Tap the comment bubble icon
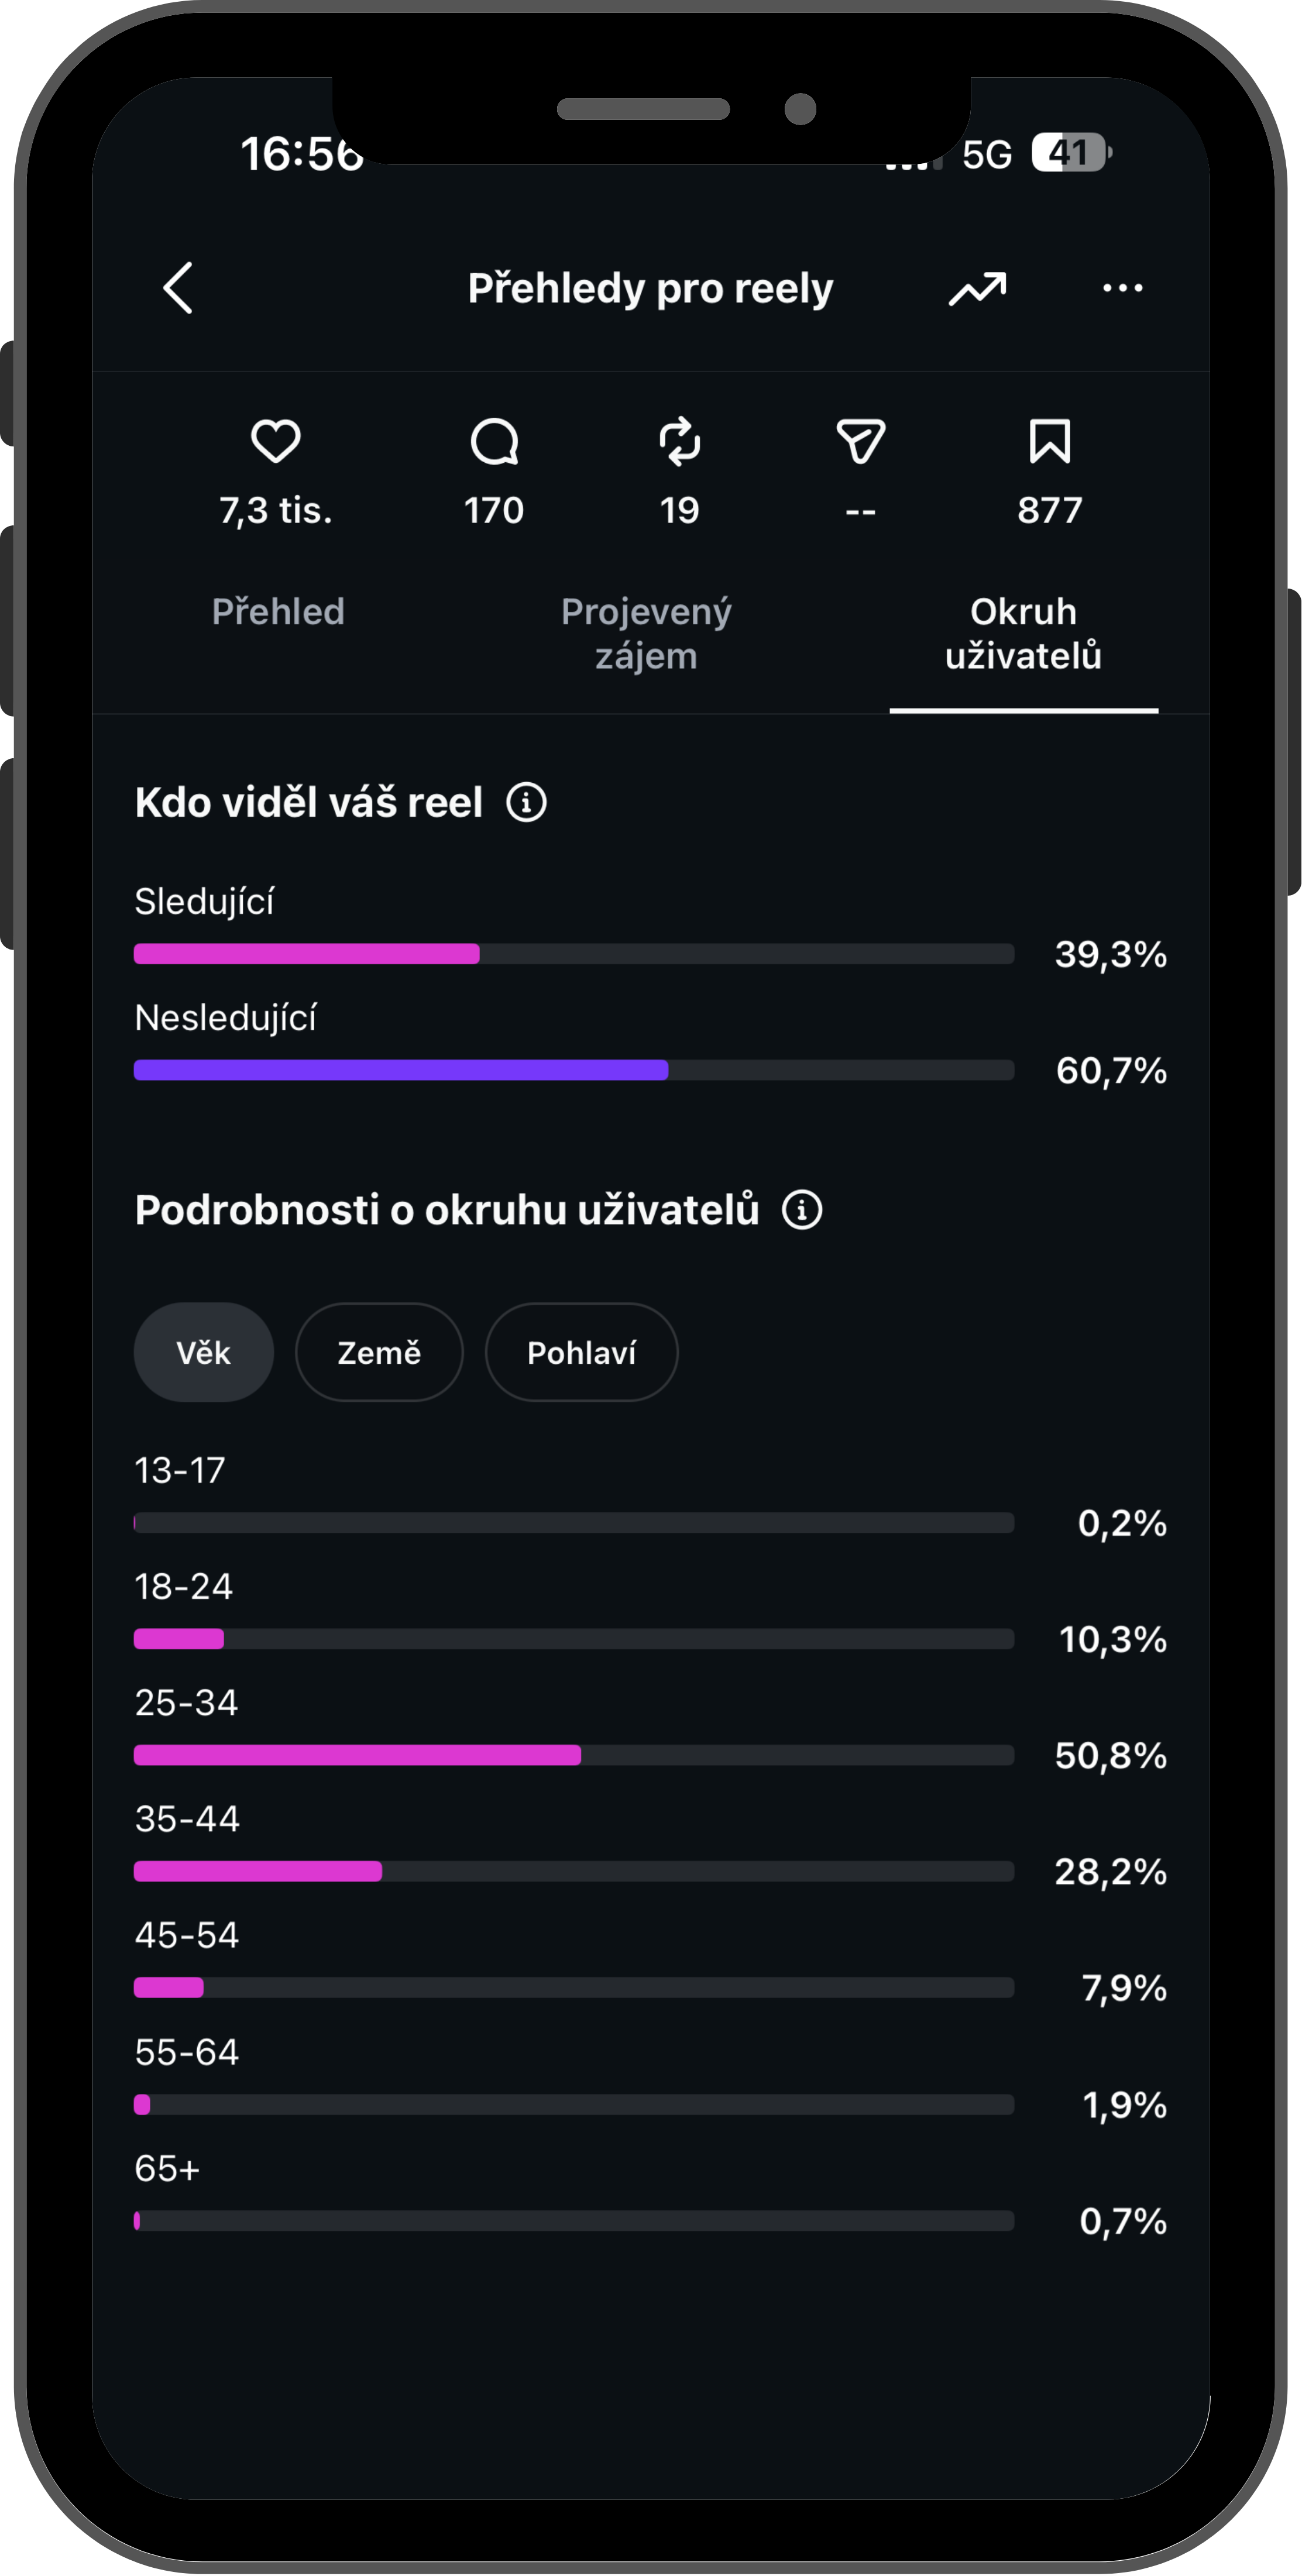This screenshot has width=1302, height=2576. coord(494,442)
